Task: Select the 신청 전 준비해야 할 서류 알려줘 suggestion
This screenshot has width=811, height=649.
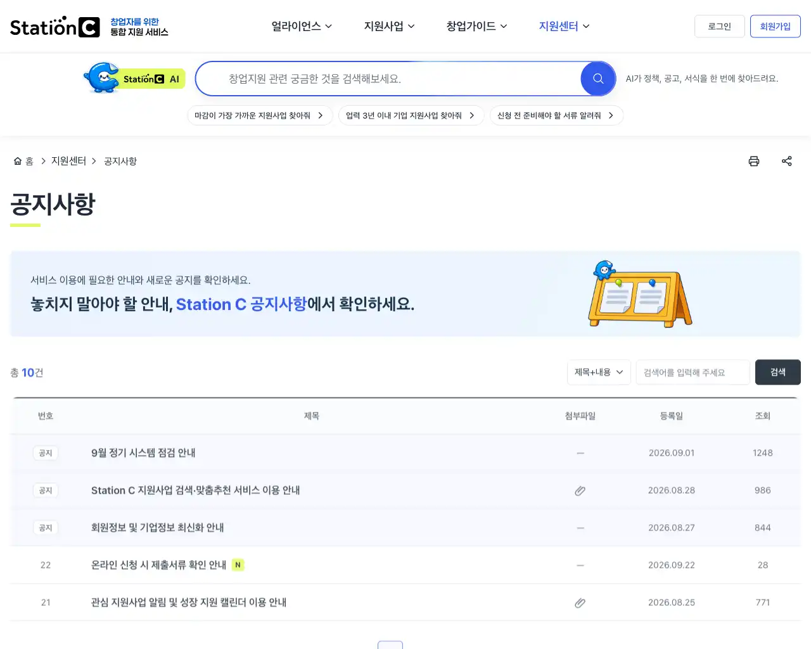Action: pos(556,115)
